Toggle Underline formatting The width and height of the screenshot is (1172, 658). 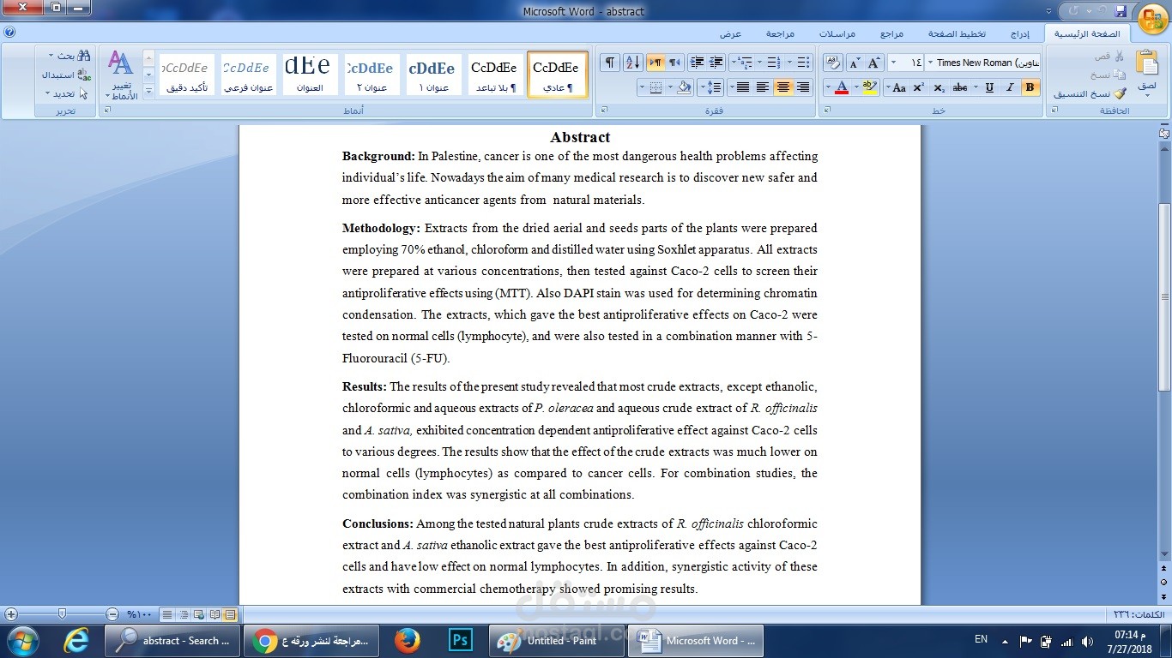pyautogui.click(x=989, y=87)
